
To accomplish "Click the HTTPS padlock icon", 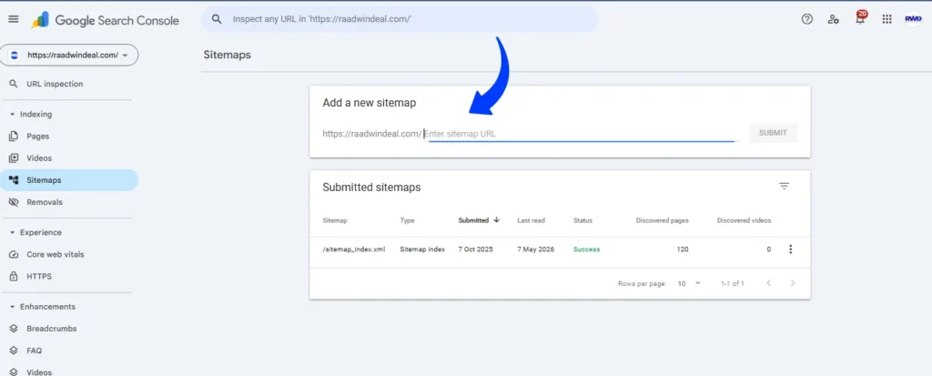I will (x=14, y=277).
